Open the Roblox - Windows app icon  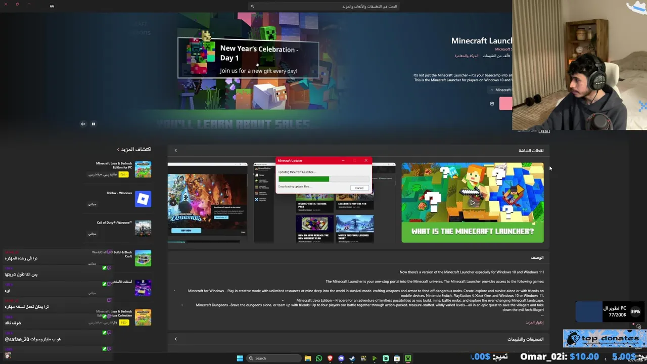point(143,199)
